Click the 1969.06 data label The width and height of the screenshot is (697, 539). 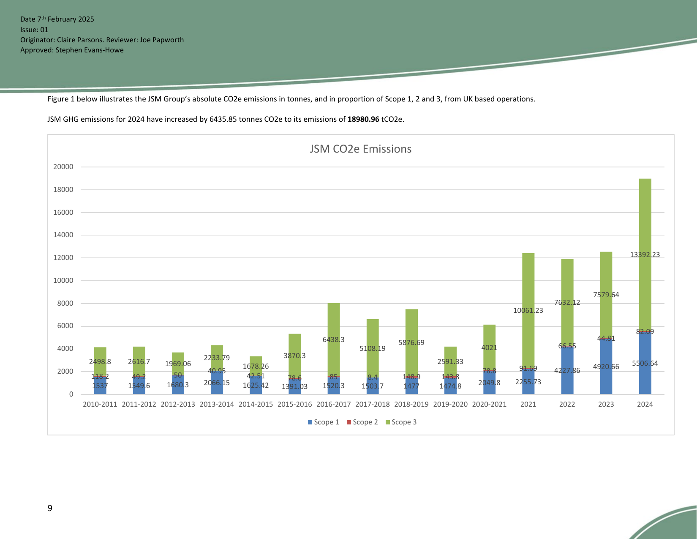click(178, 364)
